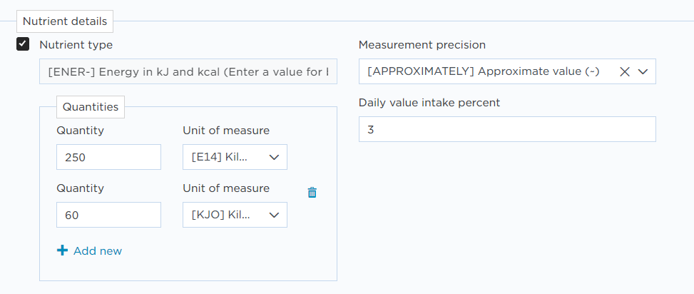Click the Add new link
694x294 pixels.
[x=98, y=251]
